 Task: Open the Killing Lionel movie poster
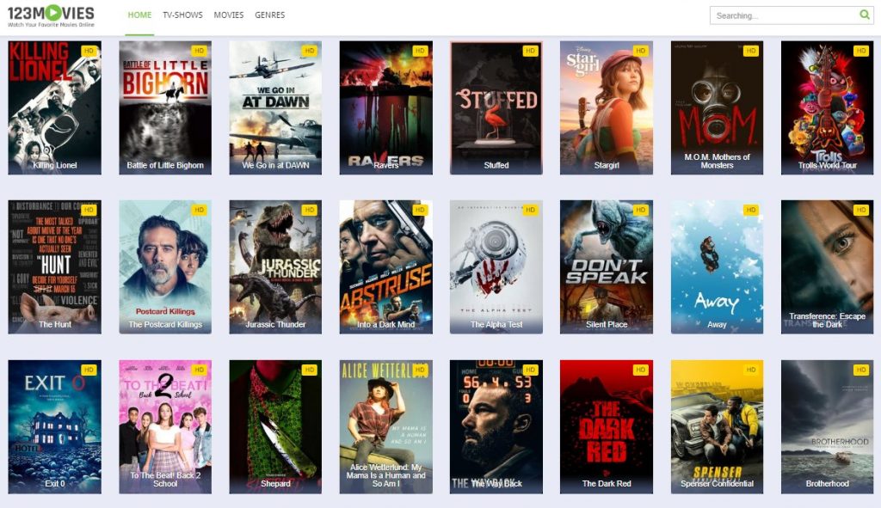coord(54,107)
